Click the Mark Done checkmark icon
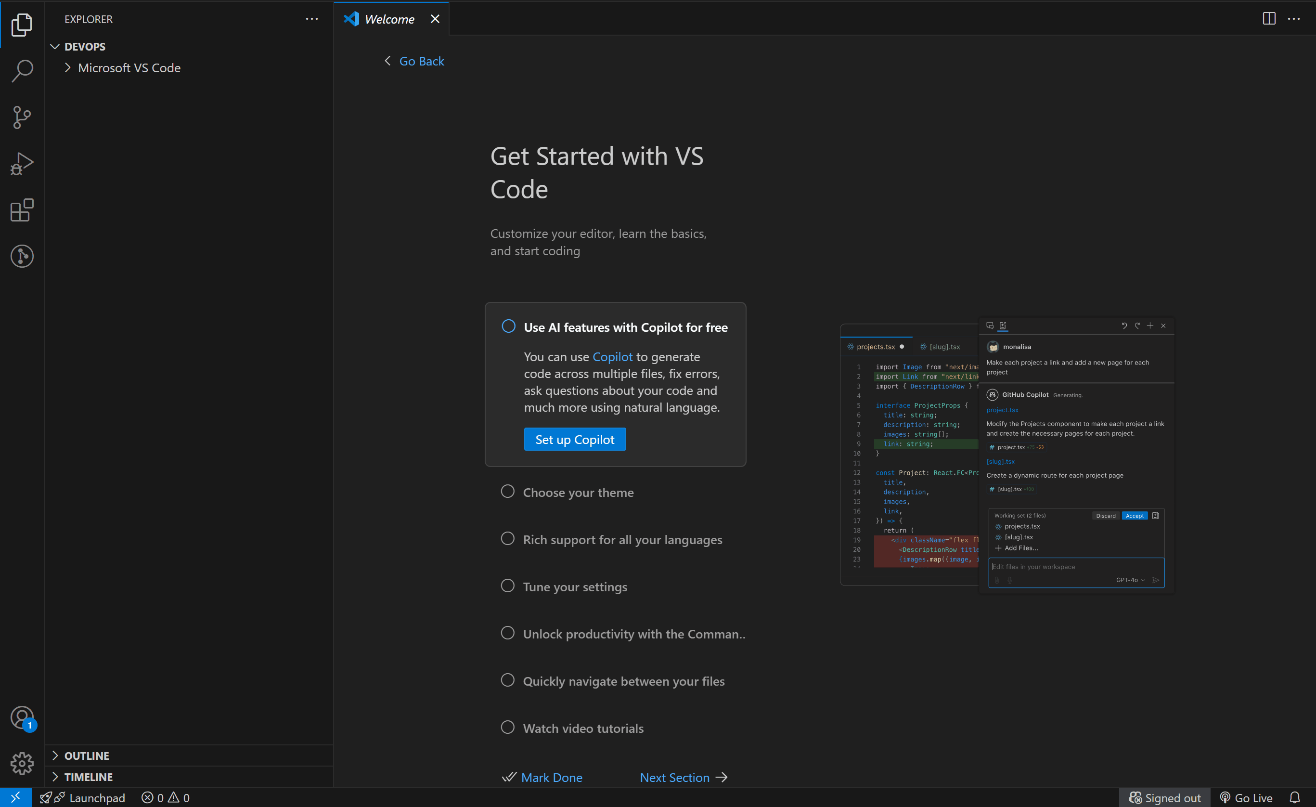1316x807 pixels. tap(509, 777)
